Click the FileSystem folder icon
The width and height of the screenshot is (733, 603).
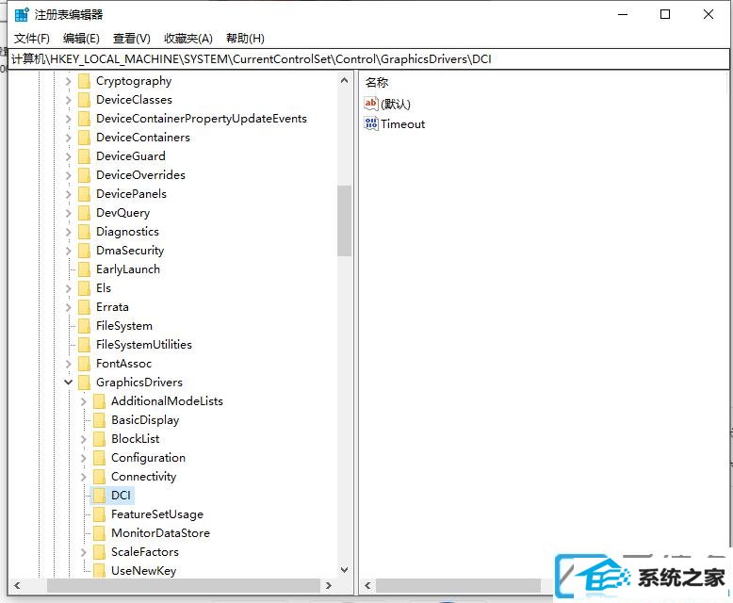click(x=84, y=326)
